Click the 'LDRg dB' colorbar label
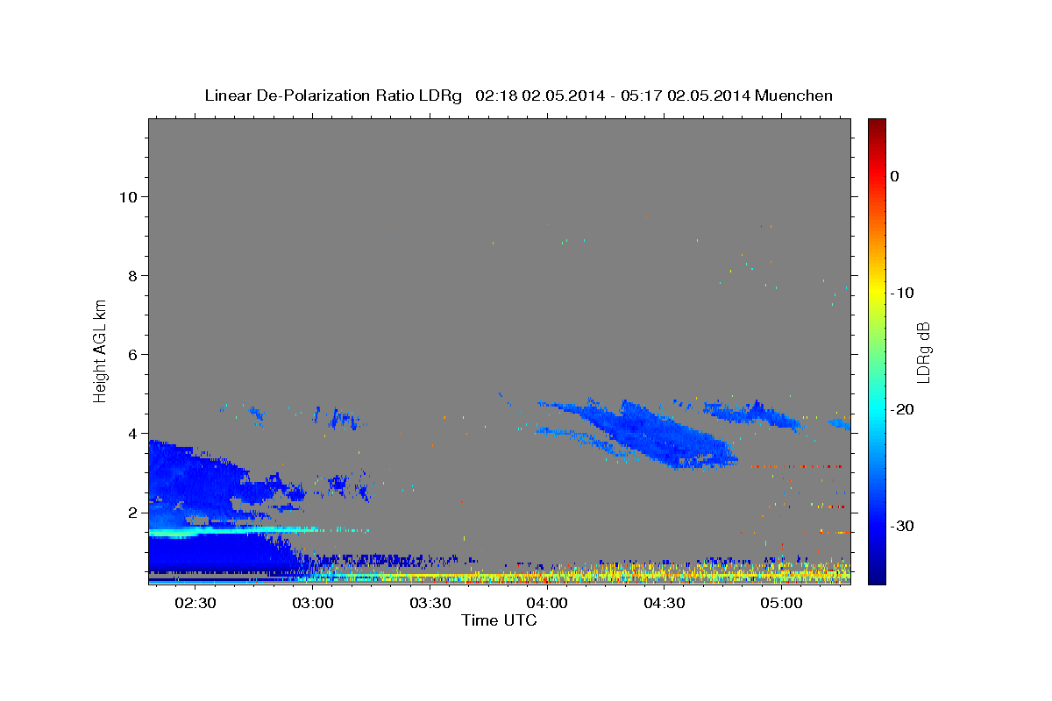Screen dimensions: 1052x701 point(923,351)
